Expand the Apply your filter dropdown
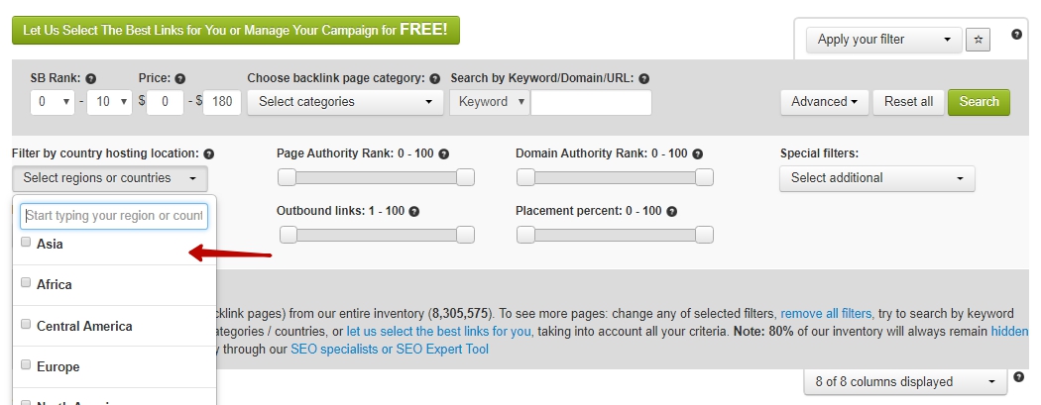This screenshot has width=1041, height=405. click(884, 40)
